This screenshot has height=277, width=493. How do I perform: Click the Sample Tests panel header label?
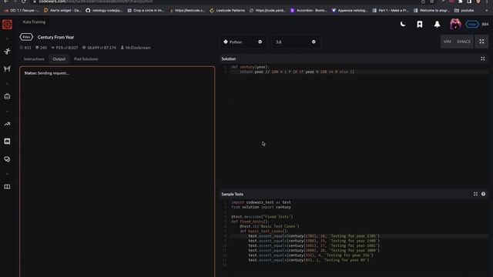point(233,194)
